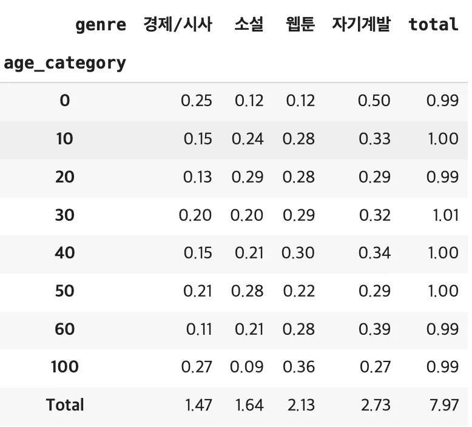
Task: Click the Total row label
Action: tap(65, 405)
